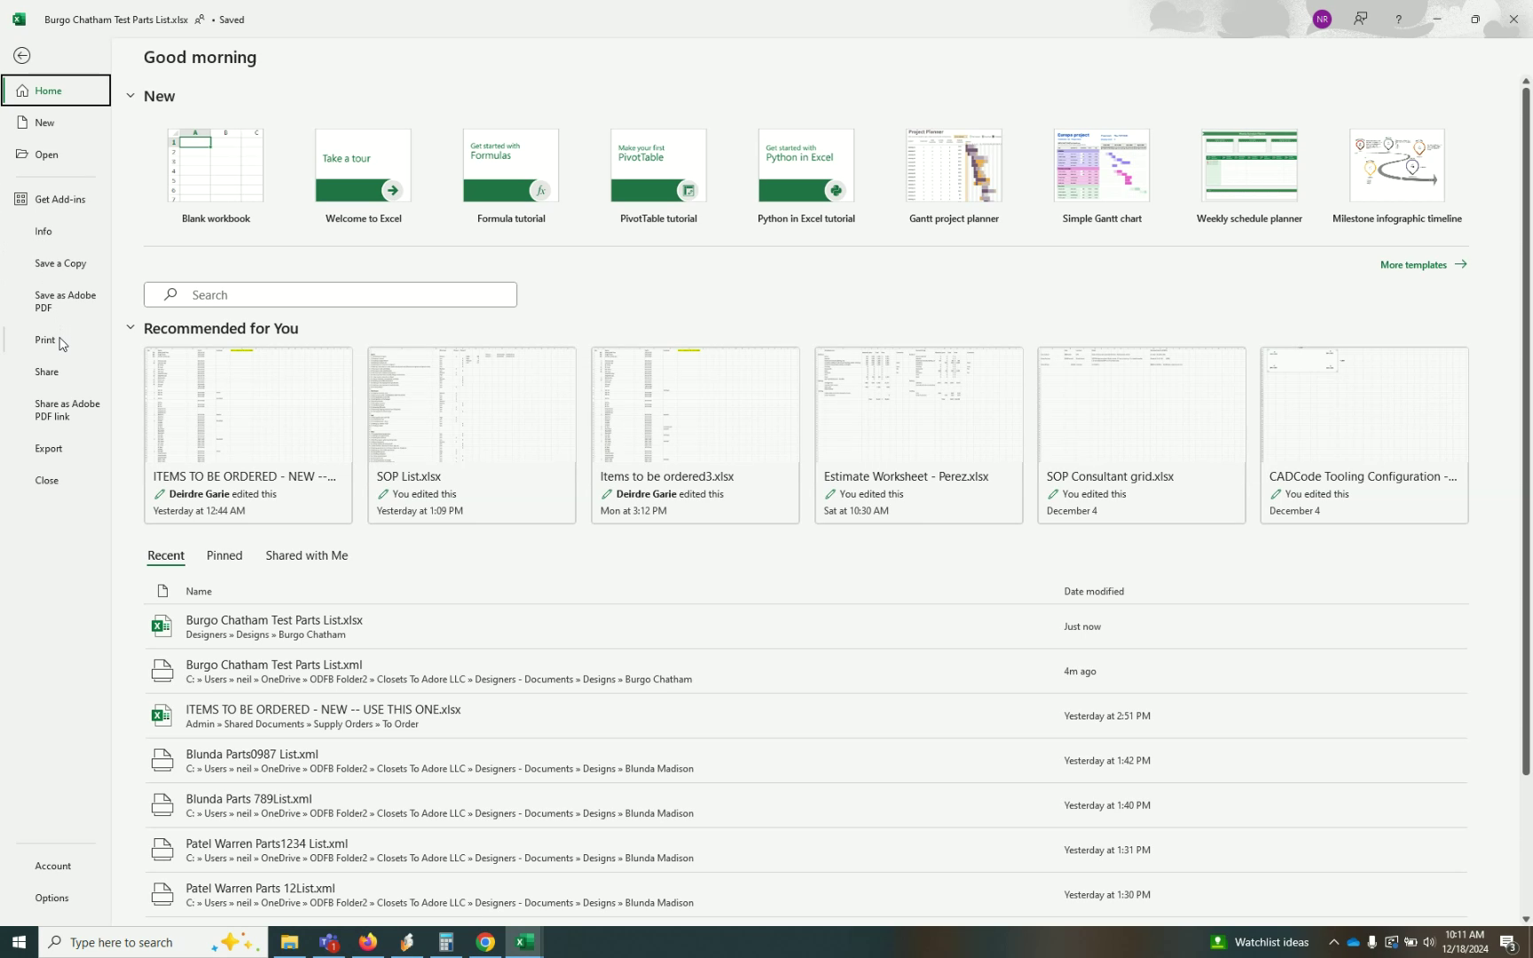Image resolution: width=1533 pixels, height=958 pixels.
Task: Open the Share option in the sidebar
Action: (56, 373)
